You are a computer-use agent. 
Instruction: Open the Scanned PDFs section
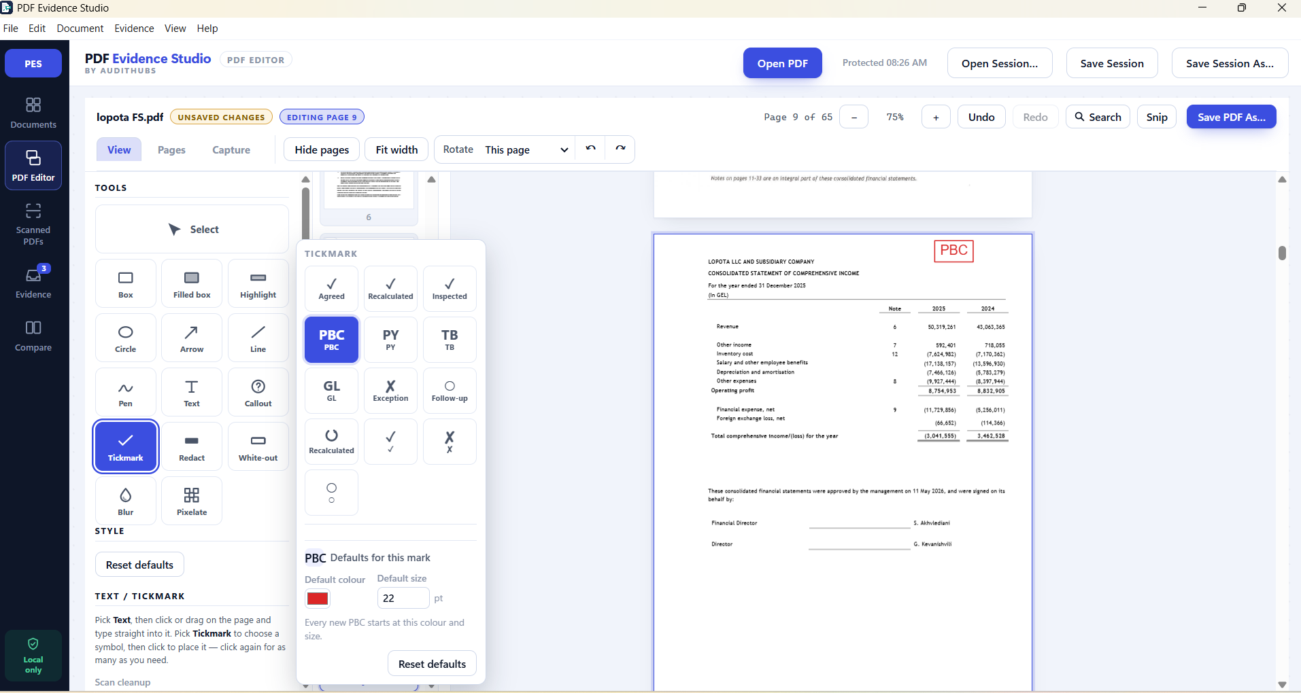(x=33, y=224)
